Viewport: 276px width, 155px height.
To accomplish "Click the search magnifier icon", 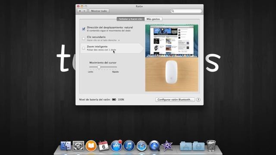I will tap(172, 11).
